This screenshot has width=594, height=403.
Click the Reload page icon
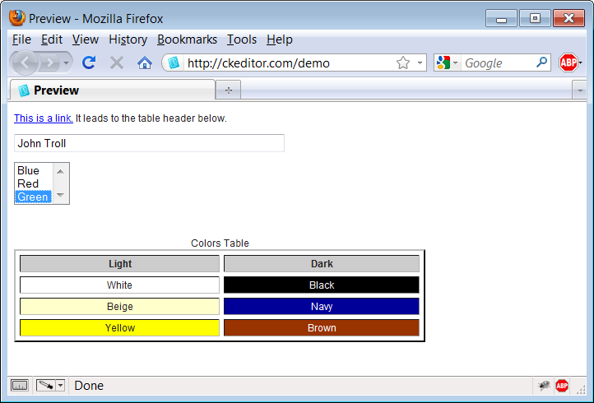(89, 63)
